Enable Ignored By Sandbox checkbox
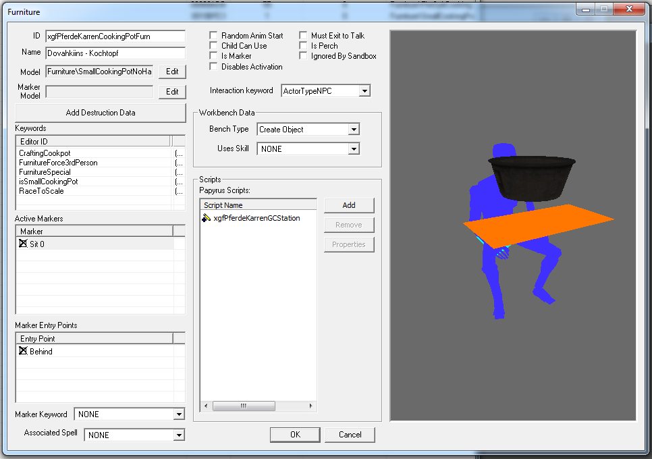Image resolution: width=652 pixels, height=459 pixels. (x=304, y=56)
